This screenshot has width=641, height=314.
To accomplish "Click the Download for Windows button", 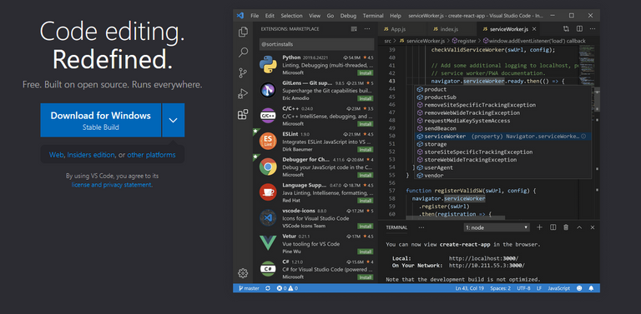I will click(x=100, y=120).
